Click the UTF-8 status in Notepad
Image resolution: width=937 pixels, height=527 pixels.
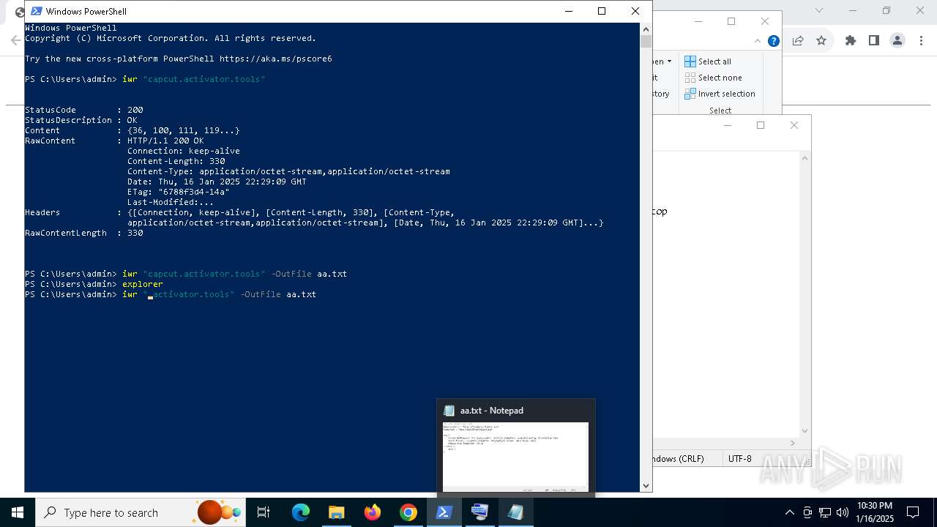(739, 458)
